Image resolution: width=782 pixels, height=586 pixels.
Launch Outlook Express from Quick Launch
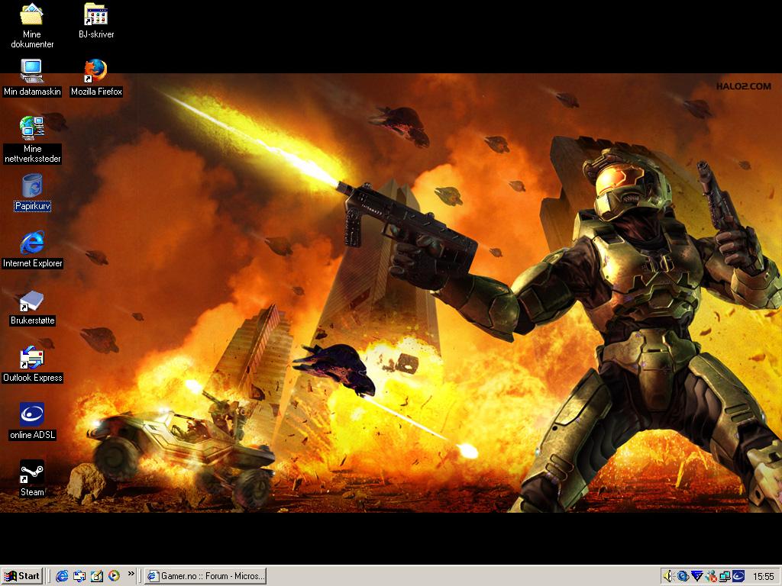[x=79, y=576]
